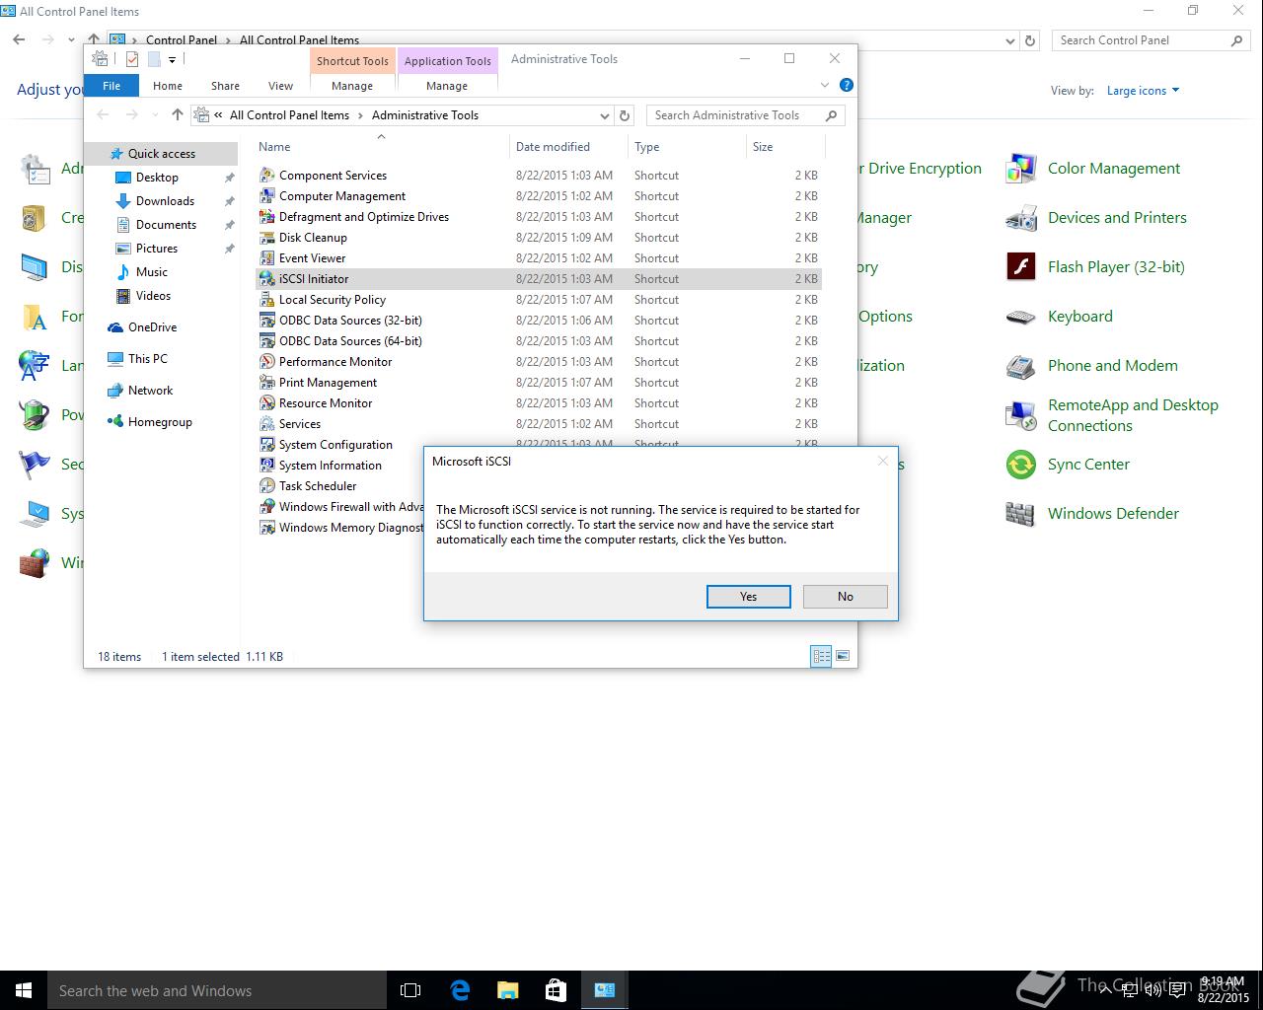Screen dimensions: 1263x1010
Task: Launch Microsoft Edge from the taskbar
Action: [x=460, y=990]
